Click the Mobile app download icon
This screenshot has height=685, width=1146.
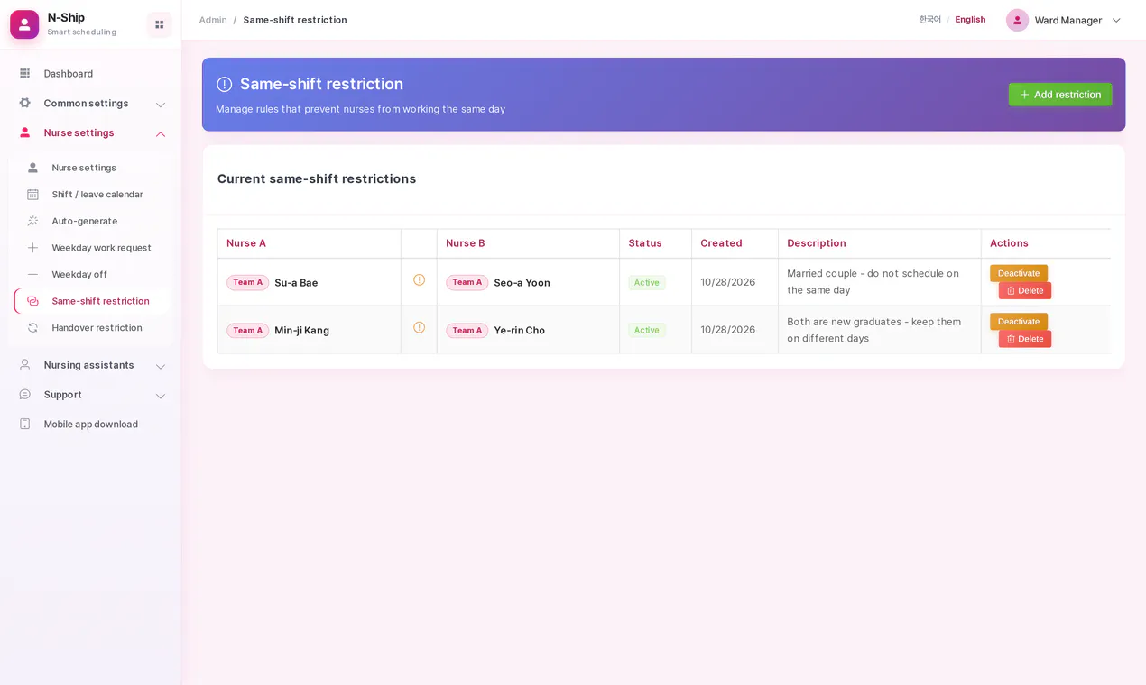click(25, 425)
